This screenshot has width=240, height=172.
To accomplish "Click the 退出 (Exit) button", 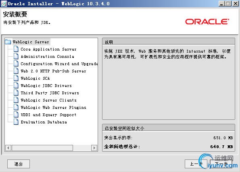I will tap(19, 164).
